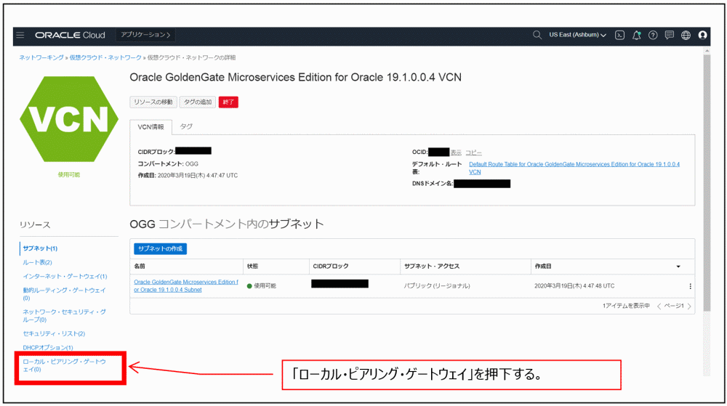Image resolution: width=727 pixels, height=406 pixels.
Task: Go to the next page arrow
Action: click(x=689, y=306)
